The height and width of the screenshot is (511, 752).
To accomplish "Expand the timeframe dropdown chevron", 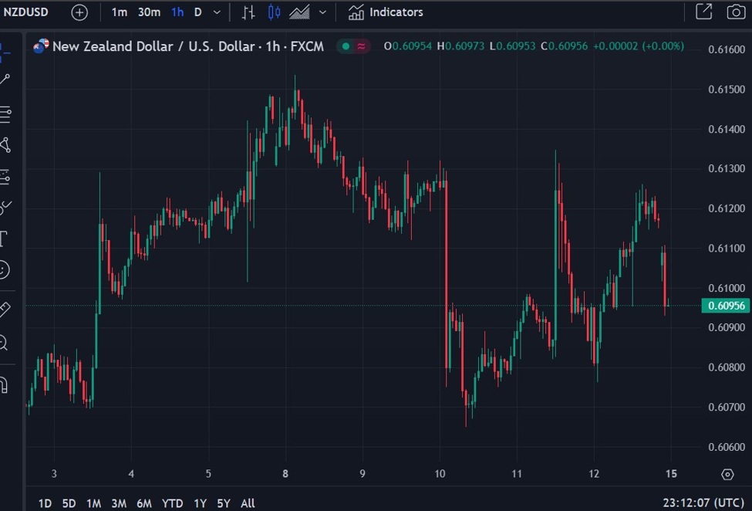I will (217, 12).
